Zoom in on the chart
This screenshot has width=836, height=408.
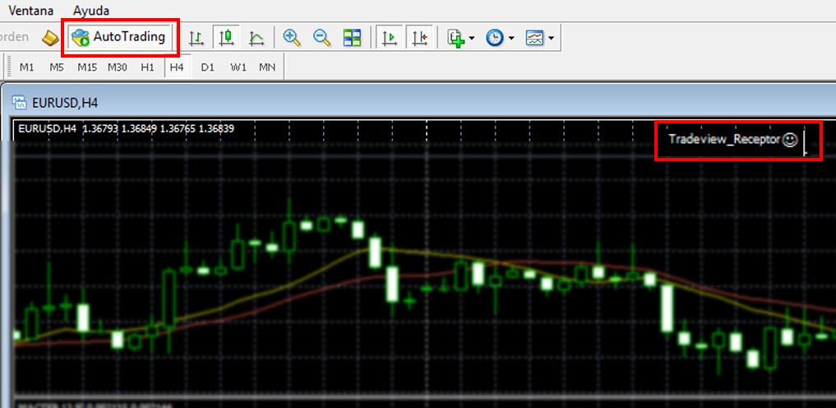(292, 37)
